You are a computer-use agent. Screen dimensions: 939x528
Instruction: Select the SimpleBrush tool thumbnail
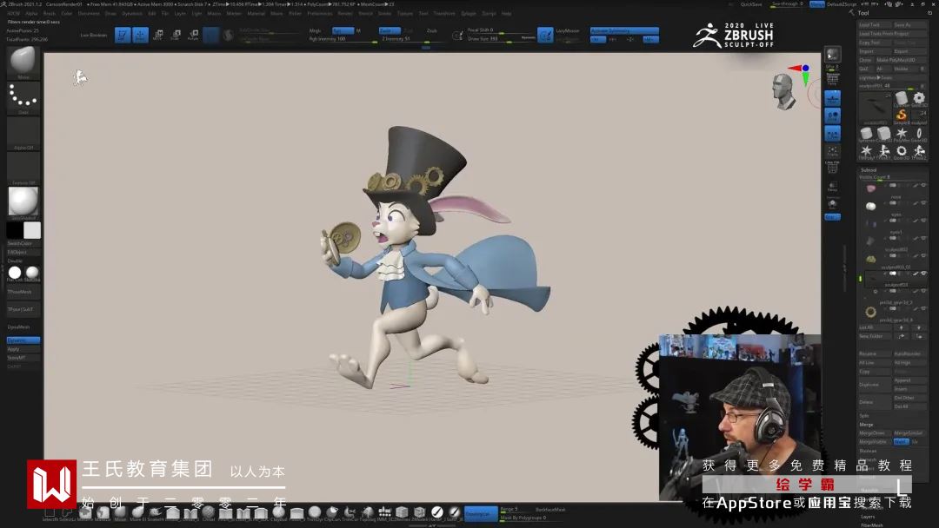(x=902, y=116)
